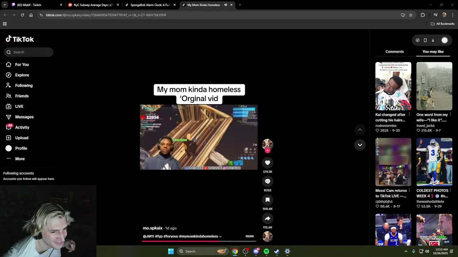Open Chrome three-dot menu
This screenshot has width=458, height=257.
click(x=453, y=15)
